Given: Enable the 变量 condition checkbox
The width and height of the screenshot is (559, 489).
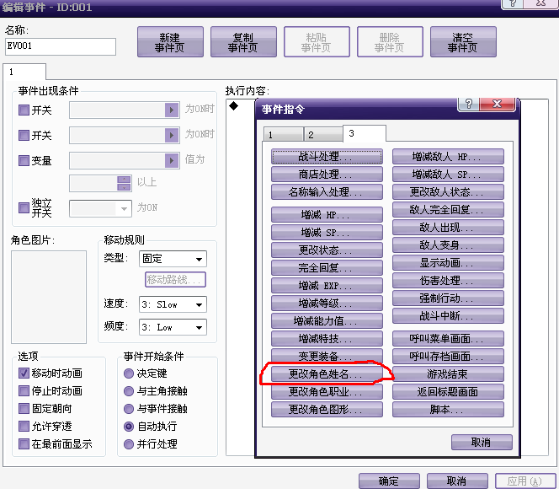Looking at the screenshot, I should tap(24, 161).
